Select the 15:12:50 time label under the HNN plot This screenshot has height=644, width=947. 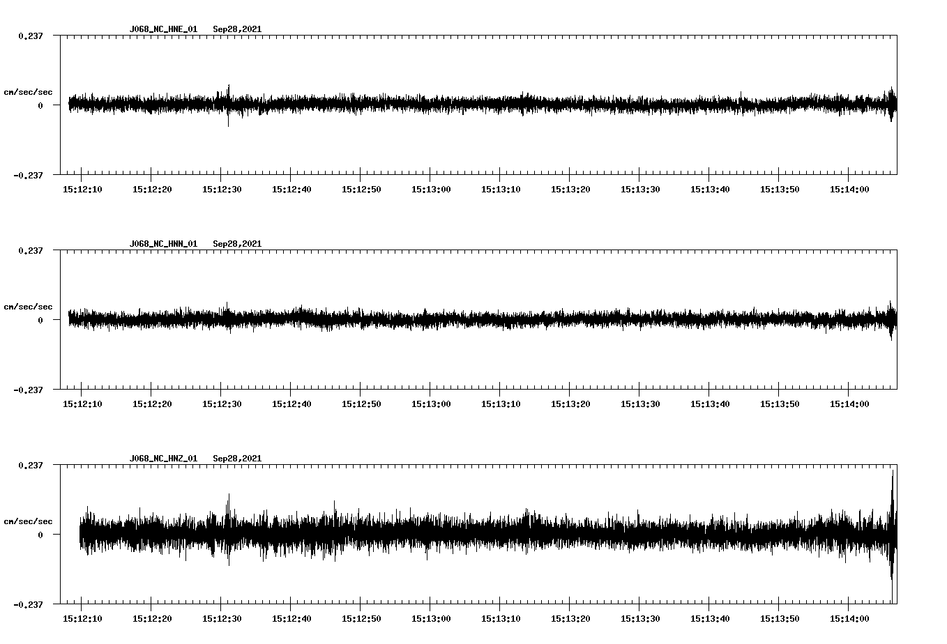pyautogui.click(x=361, y=404)
